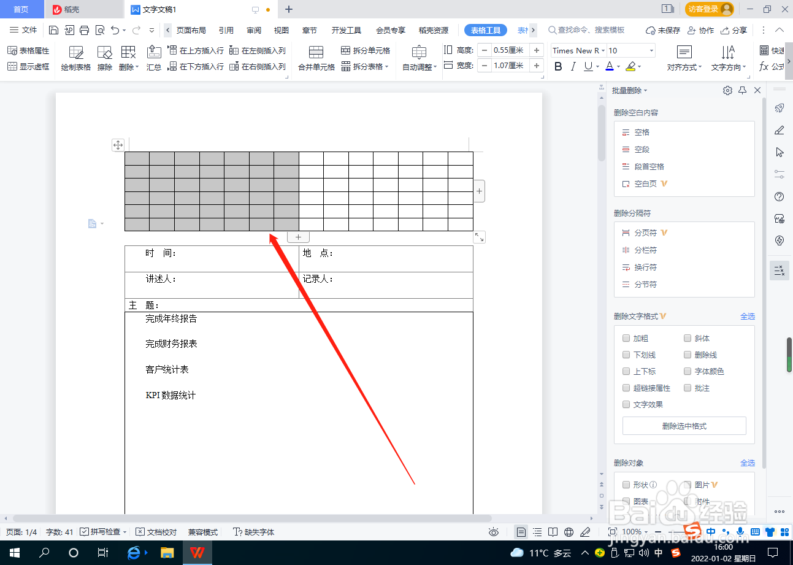Switch to the 视图 (View) tab

point(282,30)
